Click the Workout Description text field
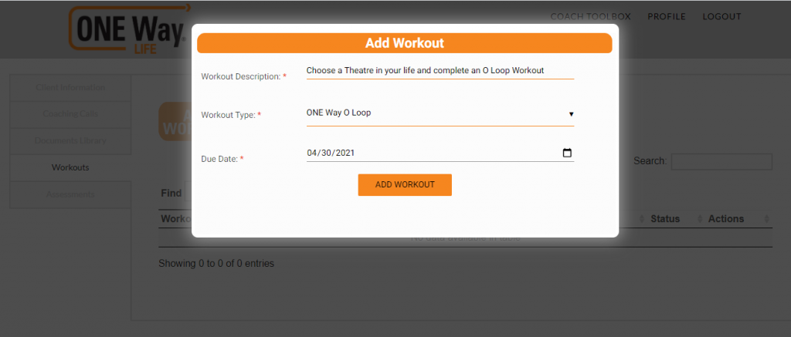Screen dimensions: 791x337 click(x=440, y=71)
